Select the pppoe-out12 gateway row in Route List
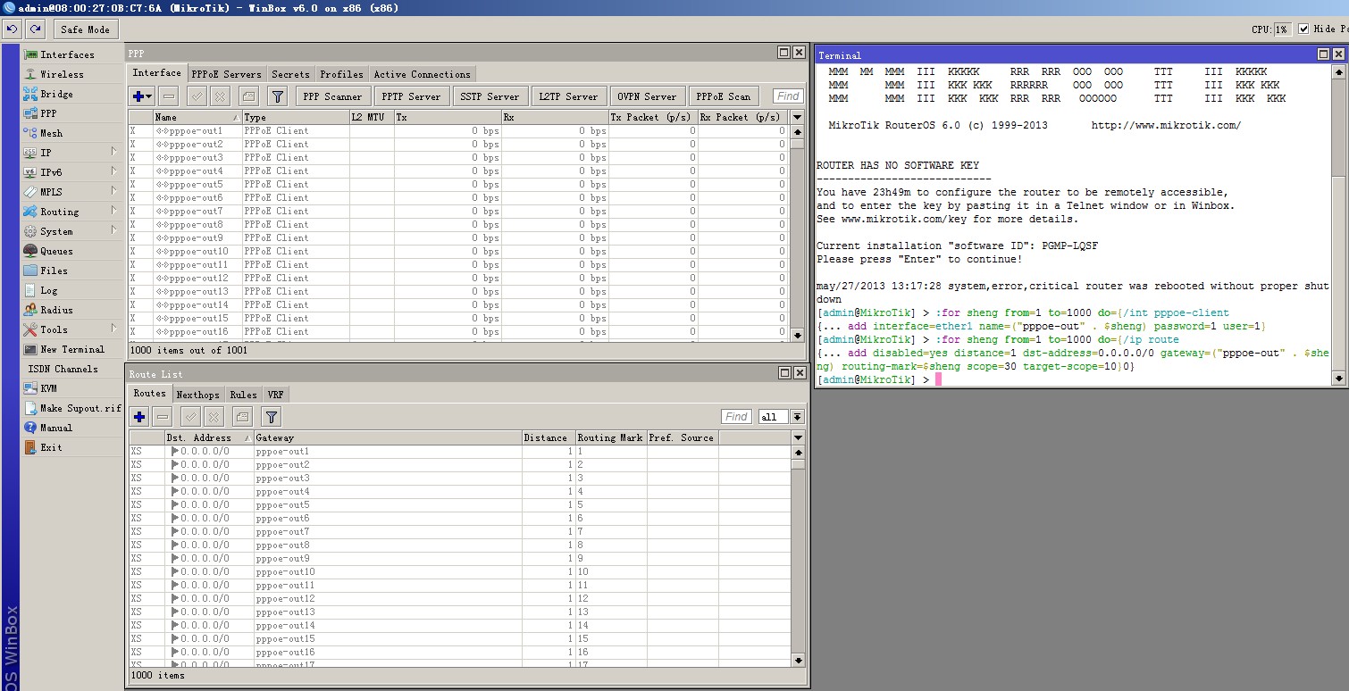Viewport: 1349px width, 691px height. coord(458,598)
